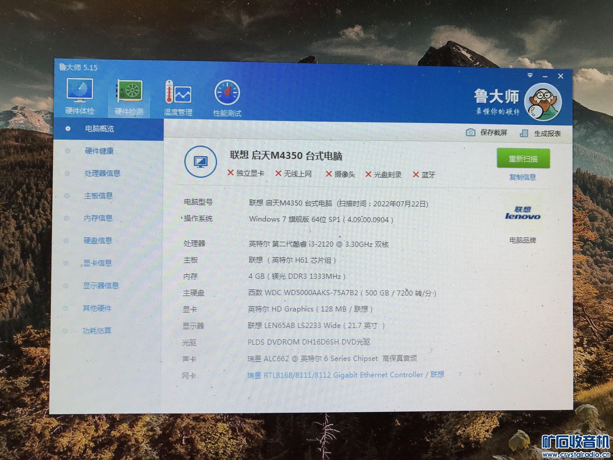This screenshot has width=613, height=460.
Task: Select 电脑概览 in the sidebar
Action: point(109,129)
